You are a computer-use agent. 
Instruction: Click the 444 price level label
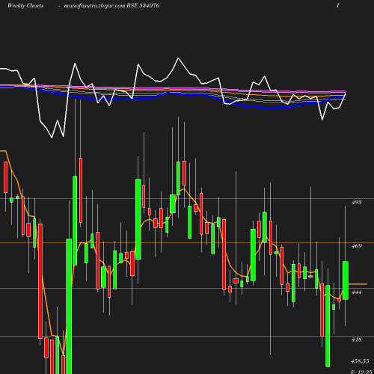click(x=356, y=292)
